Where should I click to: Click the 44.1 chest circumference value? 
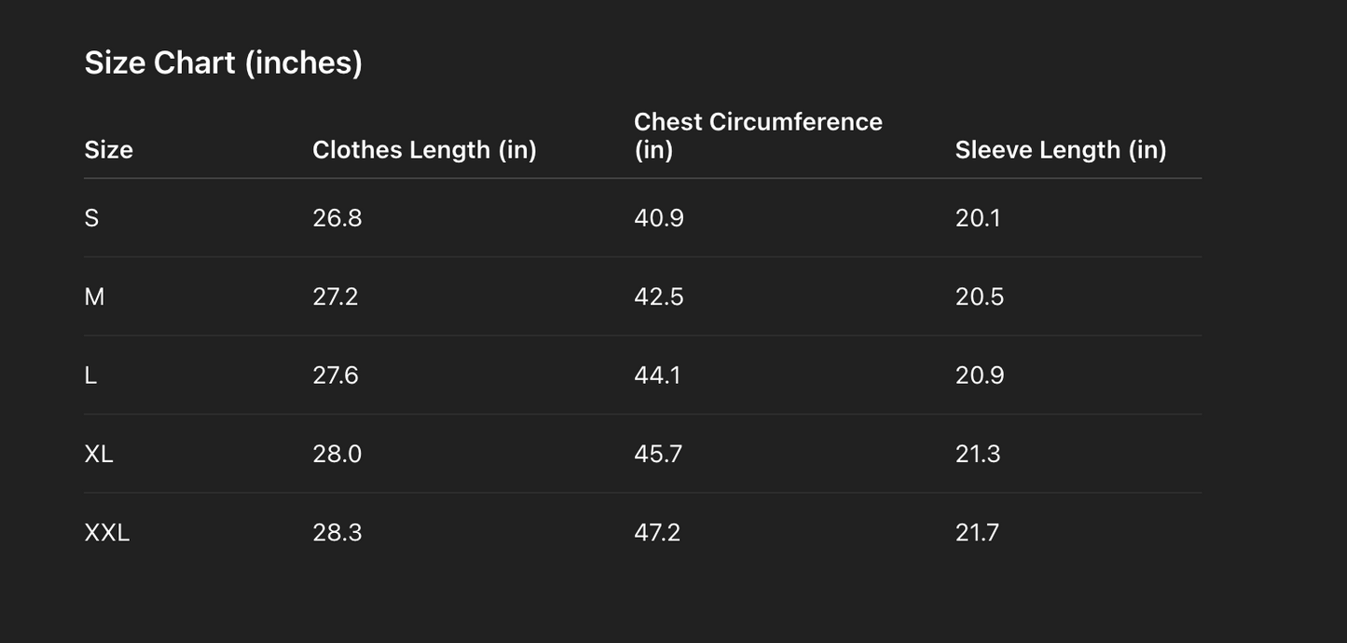click(657, 376)
